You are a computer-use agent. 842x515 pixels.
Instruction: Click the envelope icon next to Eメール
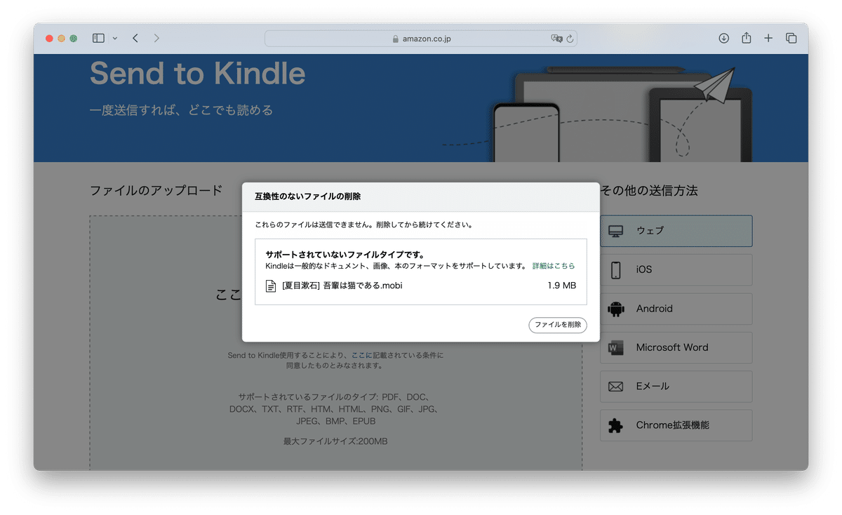coord(615,387)
